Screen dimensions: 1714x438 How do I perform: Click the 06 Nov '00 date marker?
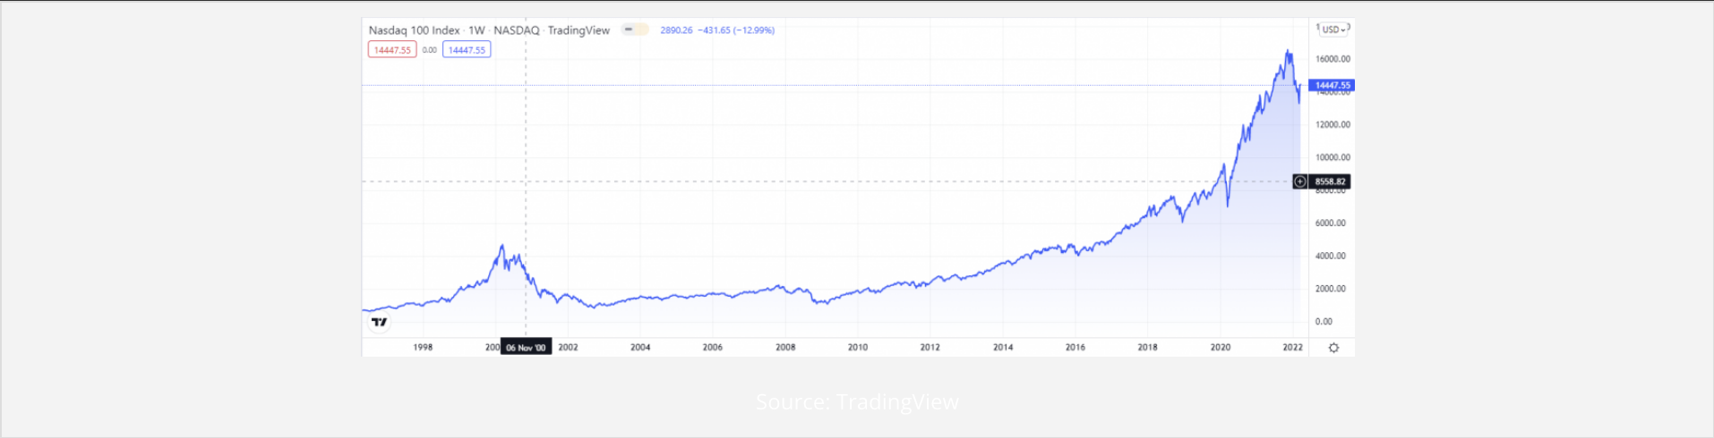[526, 348]
